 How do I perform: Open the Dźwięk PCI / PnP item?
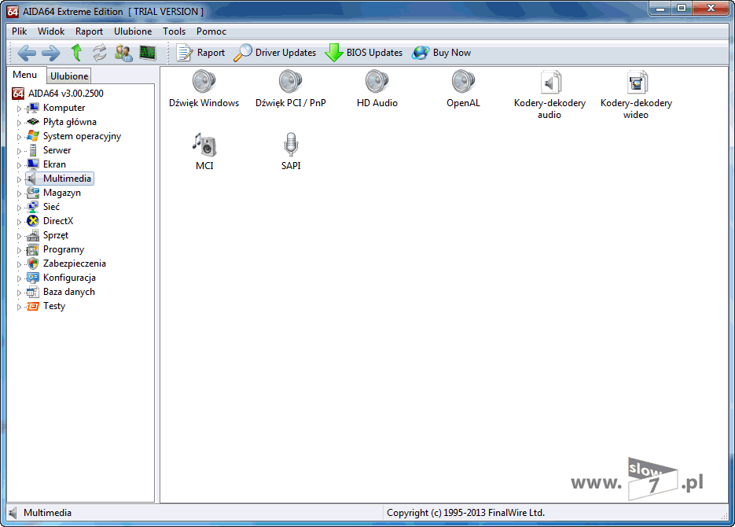click(291, 89)
